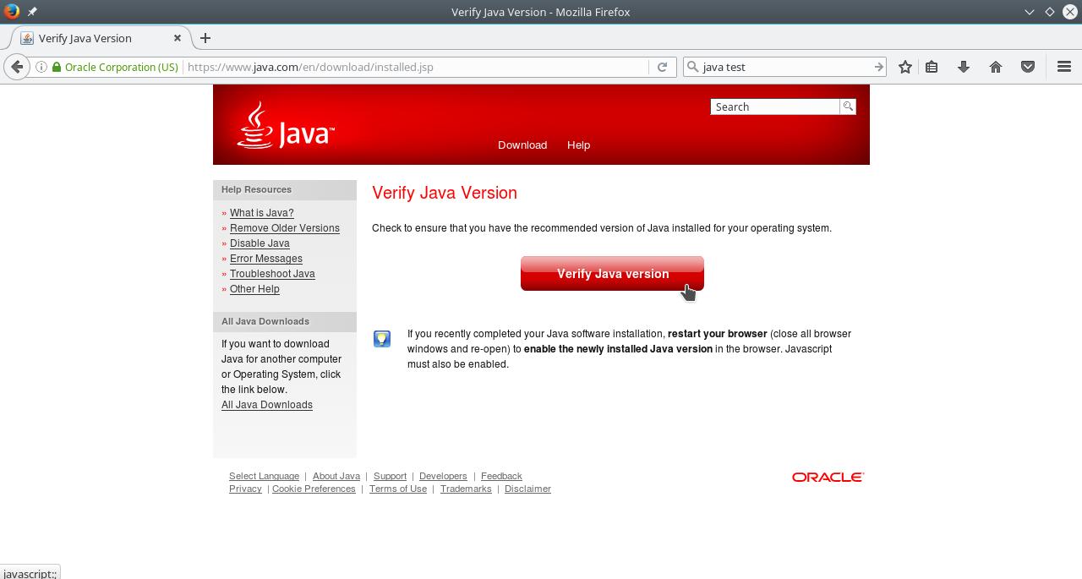
Task: Open the Firefox hamburger menu
Action: click(1064, 67)
